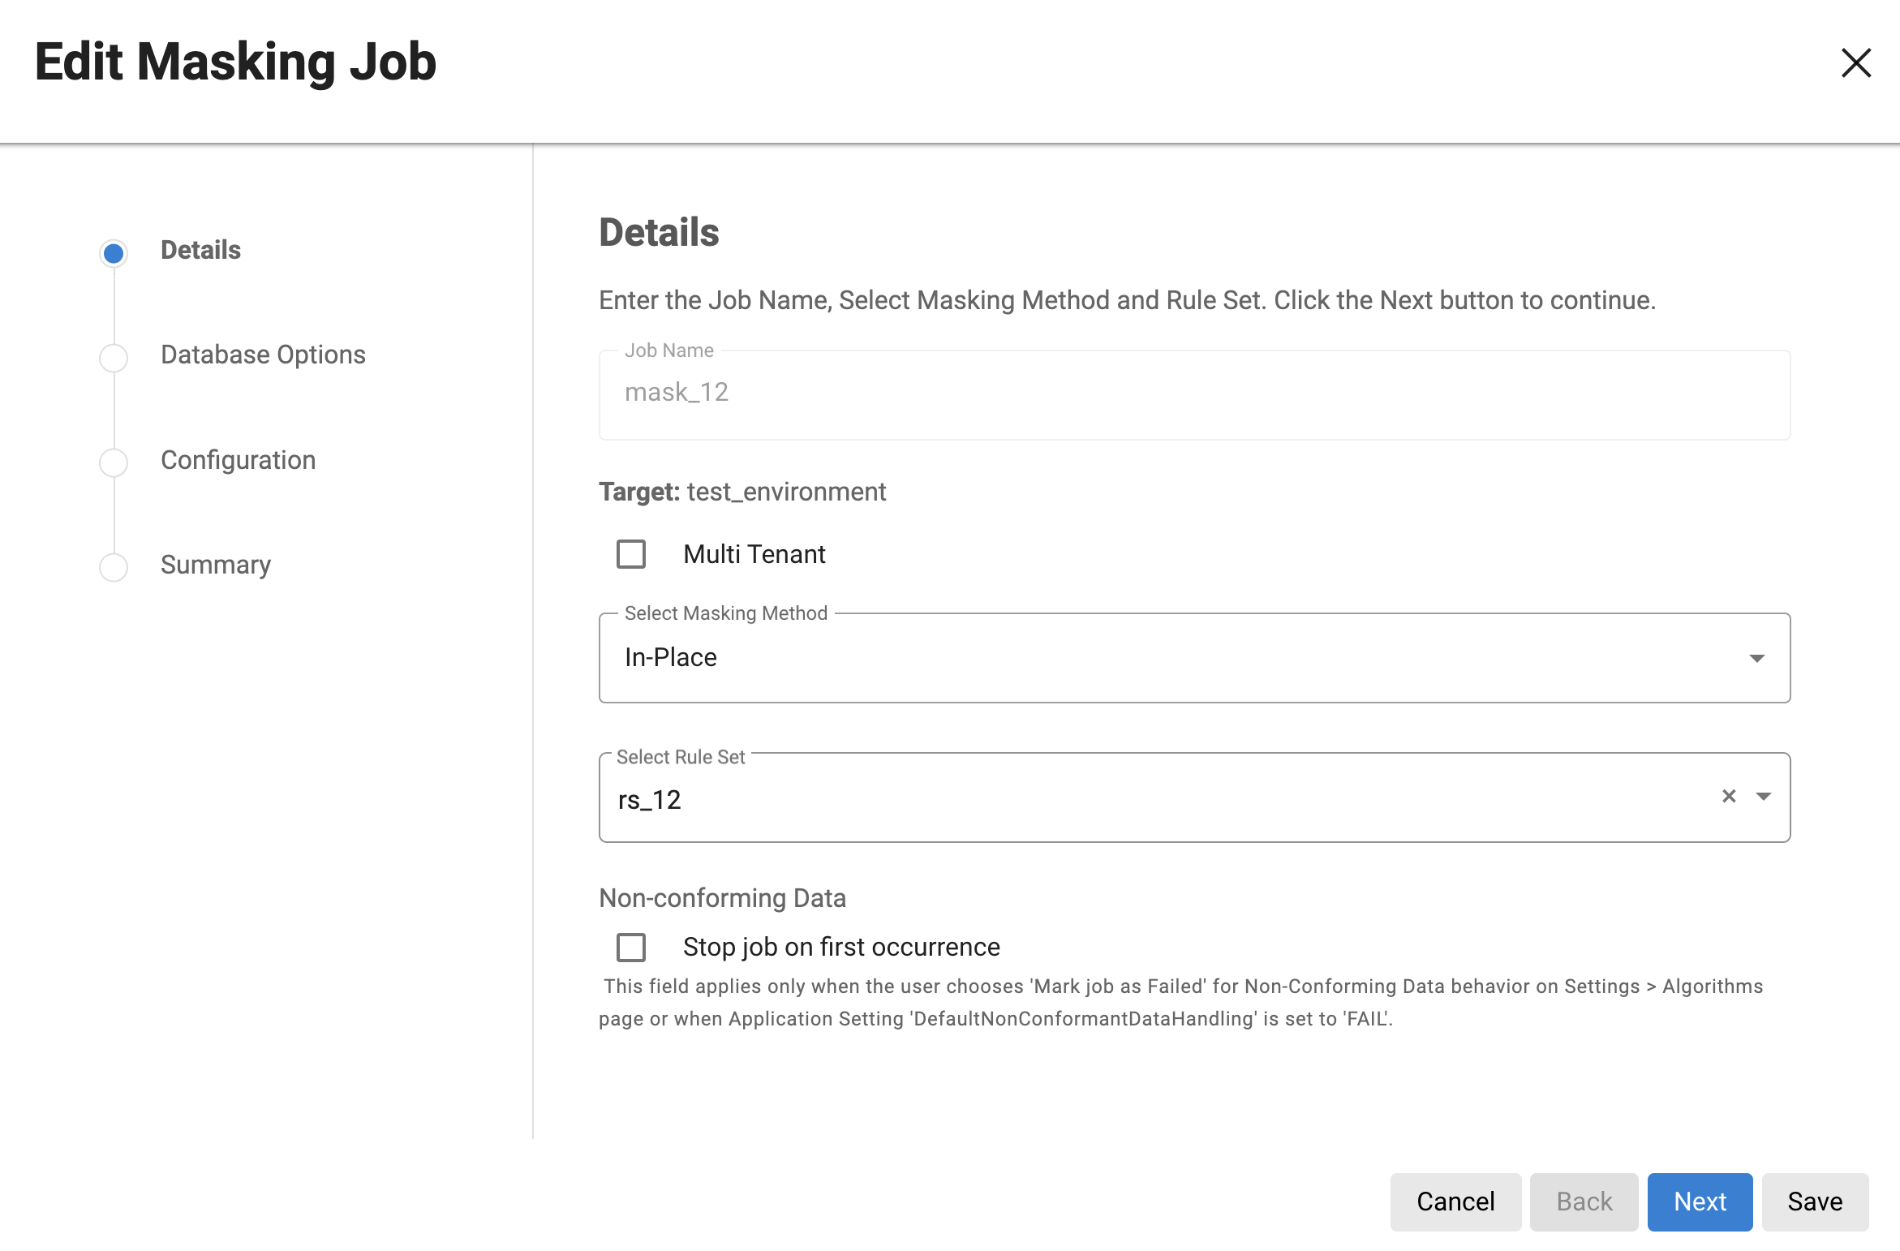This screenshot has width=1900, height=1251.
Task: Click the In-Place masking method field
Action: tap(1168, 658)
